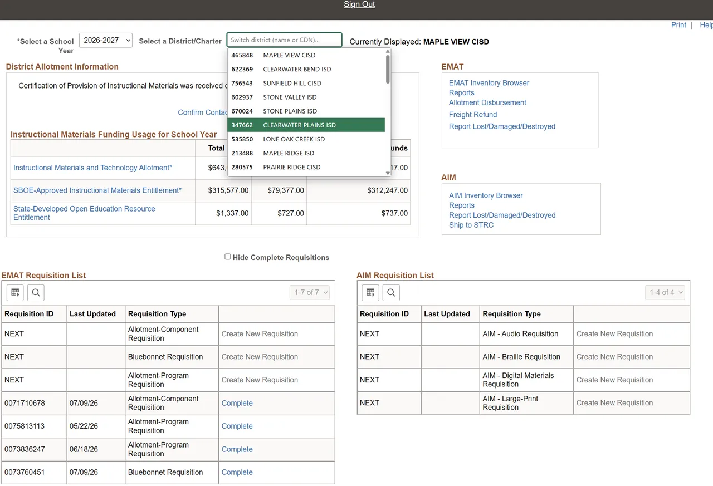
Task: Open Allotment Disbursement link
Action: [487, 102]
